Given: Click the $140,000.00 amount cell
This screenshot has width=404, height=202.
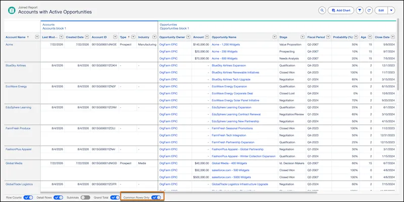Looking at the screenshot, I should [x=201, y=44].
